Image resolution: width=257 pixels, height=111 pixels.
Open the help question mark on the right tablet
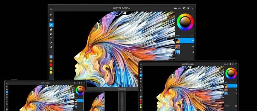click(x=236, y=64)
